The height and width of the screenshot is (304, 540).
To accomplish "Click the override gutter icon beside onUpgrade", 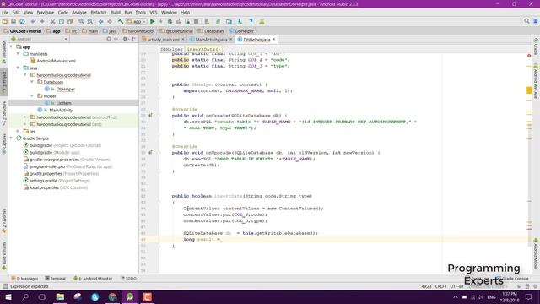I will (x=150, y=152).
